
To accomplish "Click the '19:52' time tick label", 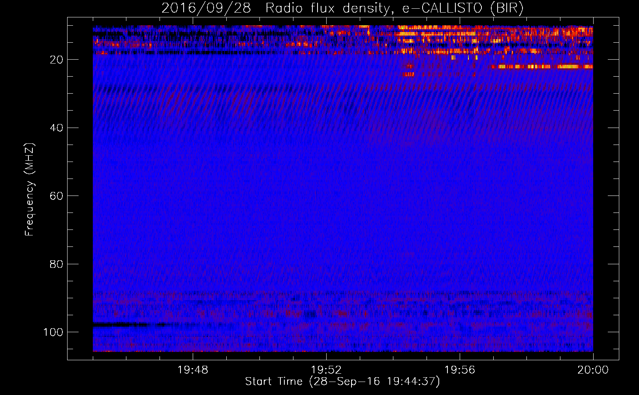I will coord(326,370).
